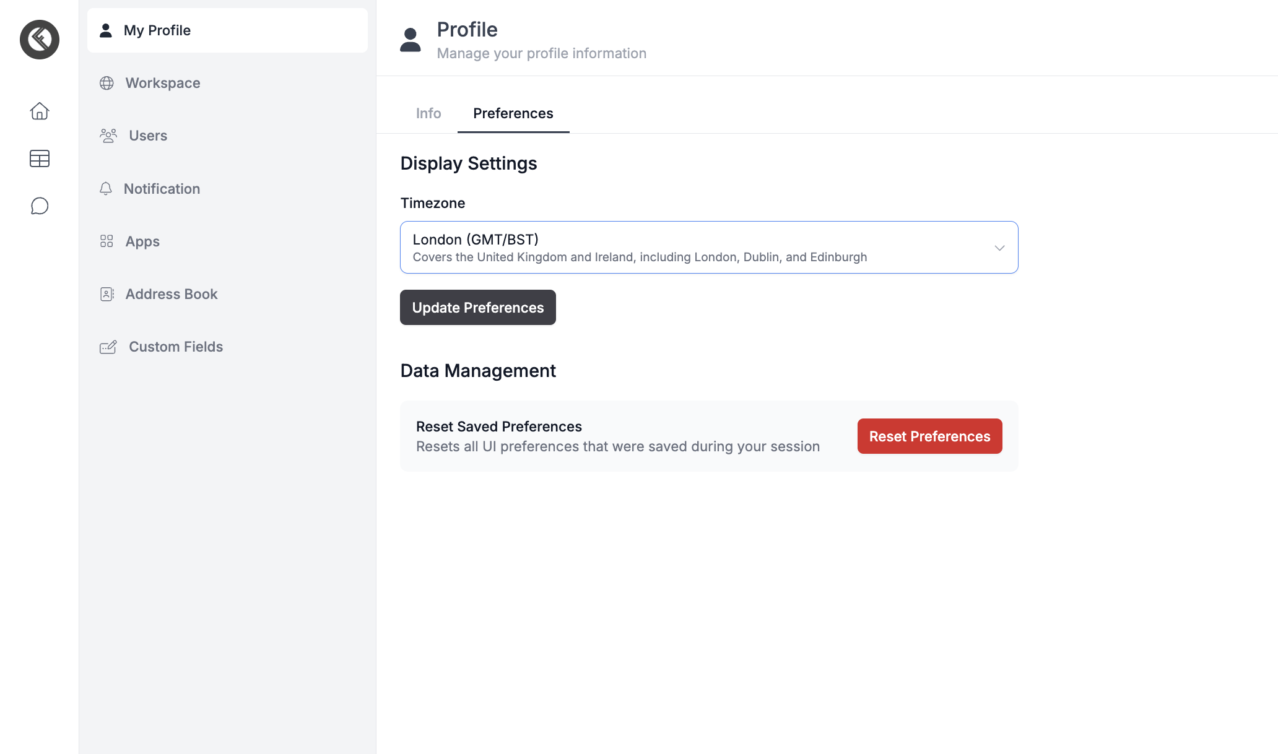Click the Notification bell icon
Viewport: 1278px width, 754px height.
[106, 189]
